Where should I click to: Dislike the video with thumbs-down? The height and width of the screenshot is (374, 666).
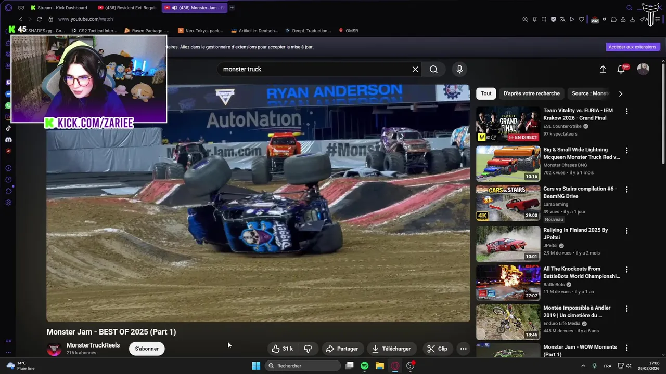[308, 349]
